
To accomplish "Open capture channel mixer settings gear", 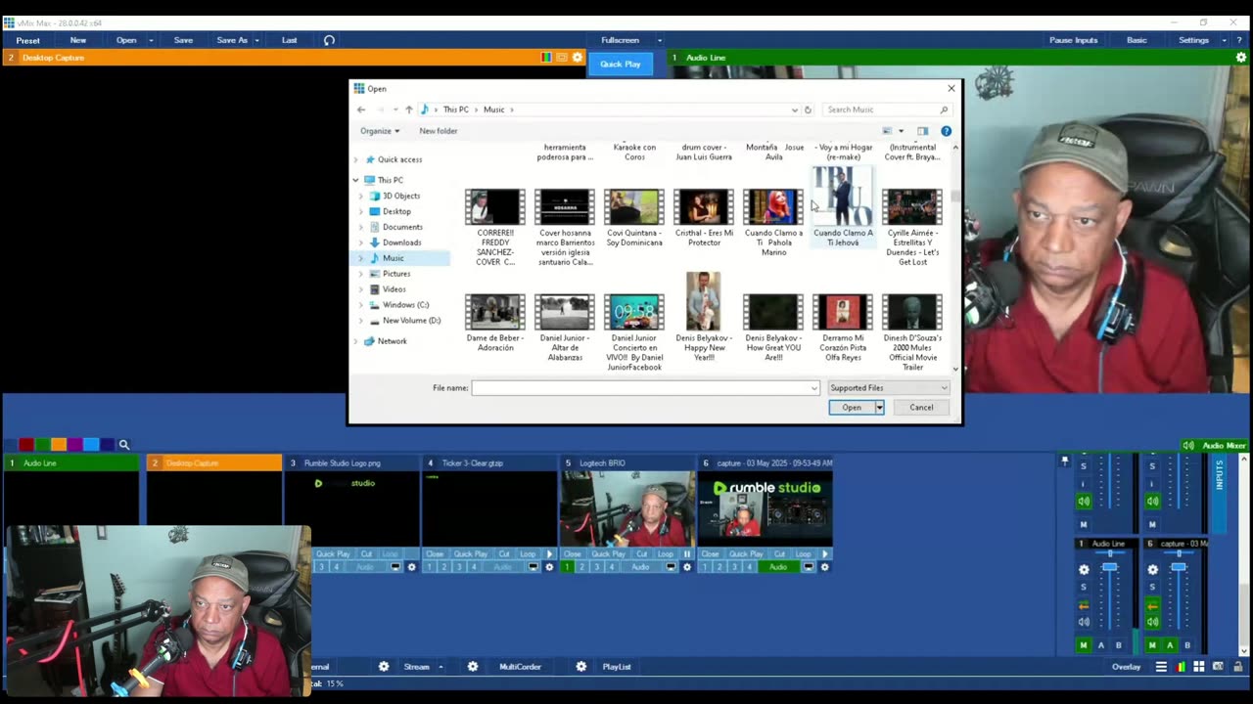I will pyautogui.click(x=1152, y=569).
